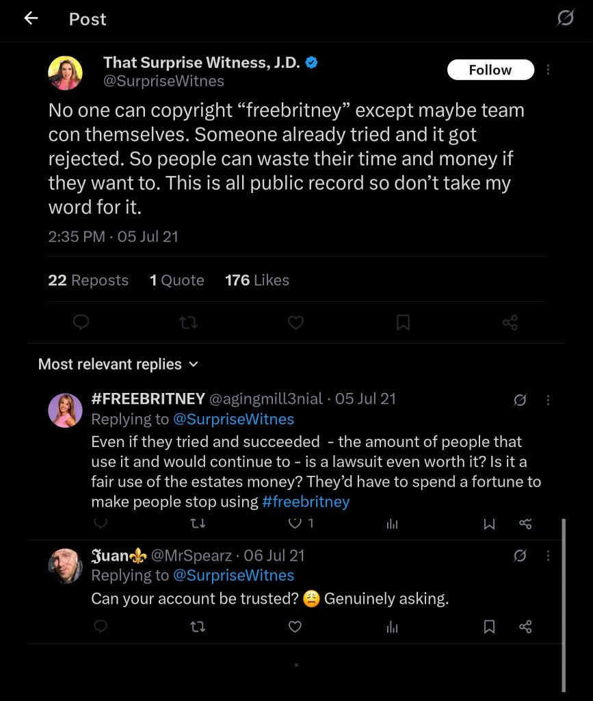Reply to the main post
Screen dimensions: 593x701
[x=81, y=322]
